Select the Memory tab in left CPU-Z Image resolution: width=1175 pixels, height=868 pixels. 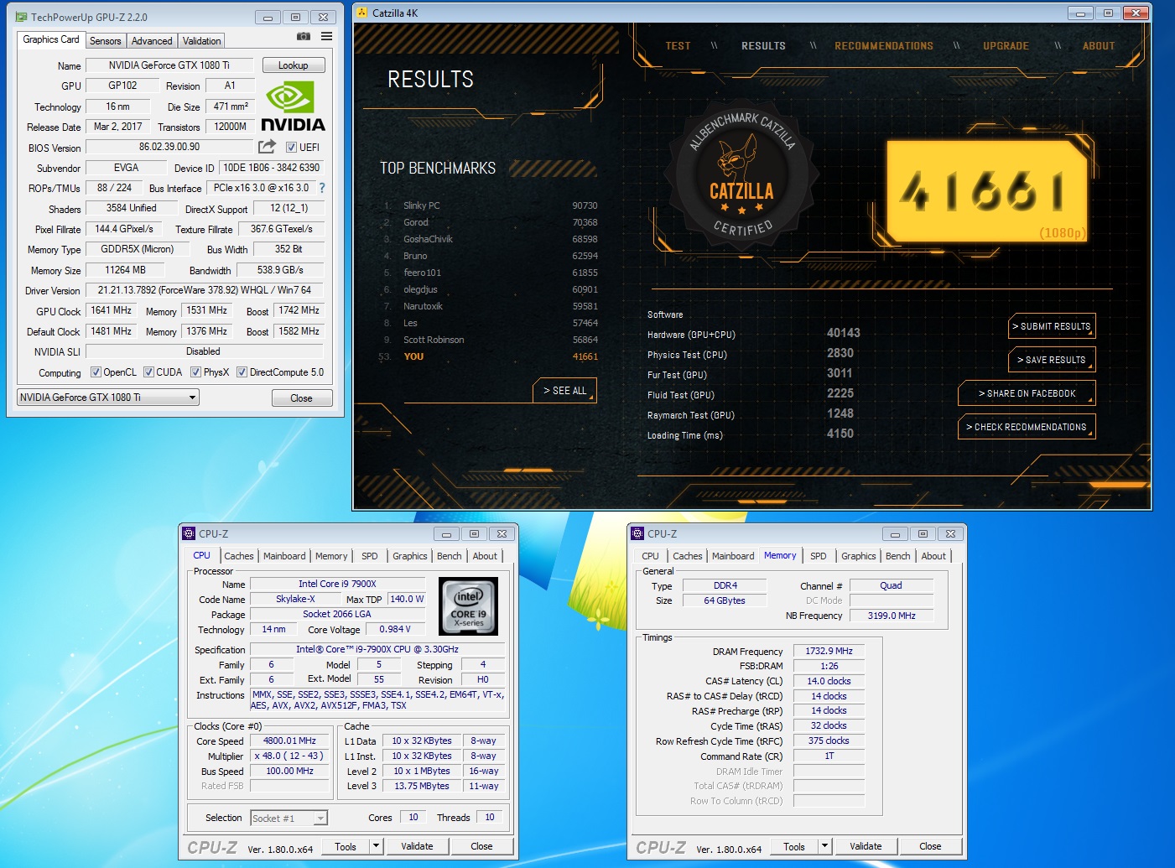click(x=331, y=556)
